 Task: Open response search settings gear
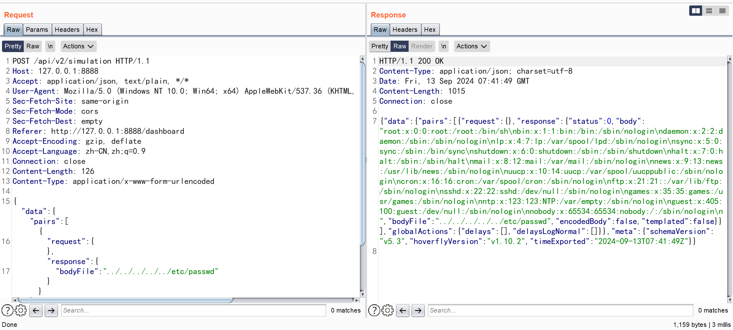click(387, 310)
